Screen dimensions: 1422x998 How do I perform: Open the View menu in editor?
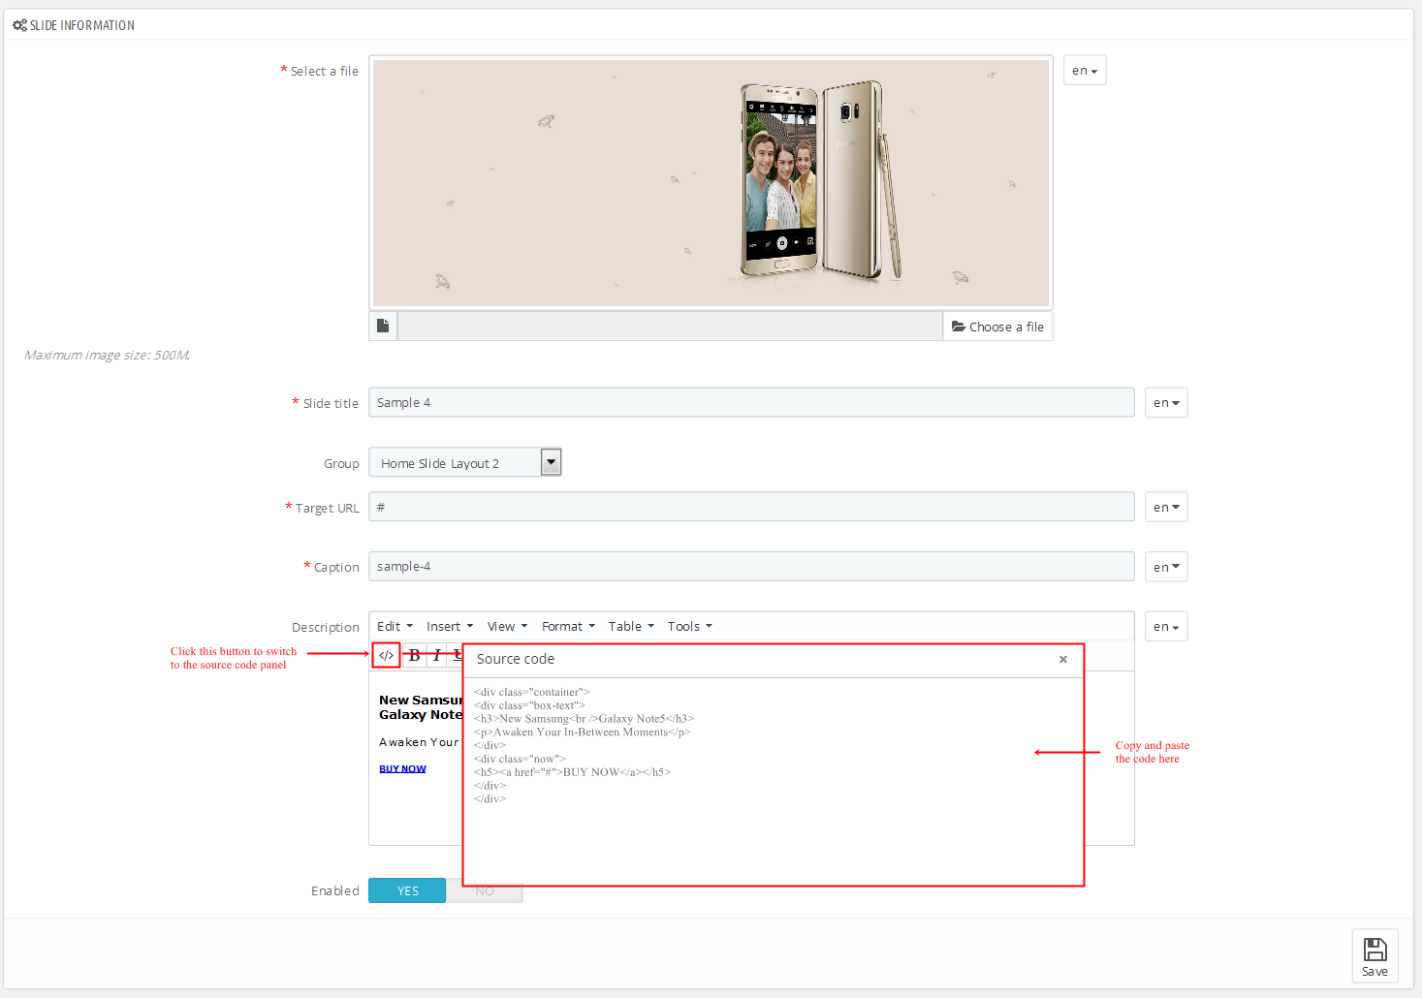click(507, 626)
